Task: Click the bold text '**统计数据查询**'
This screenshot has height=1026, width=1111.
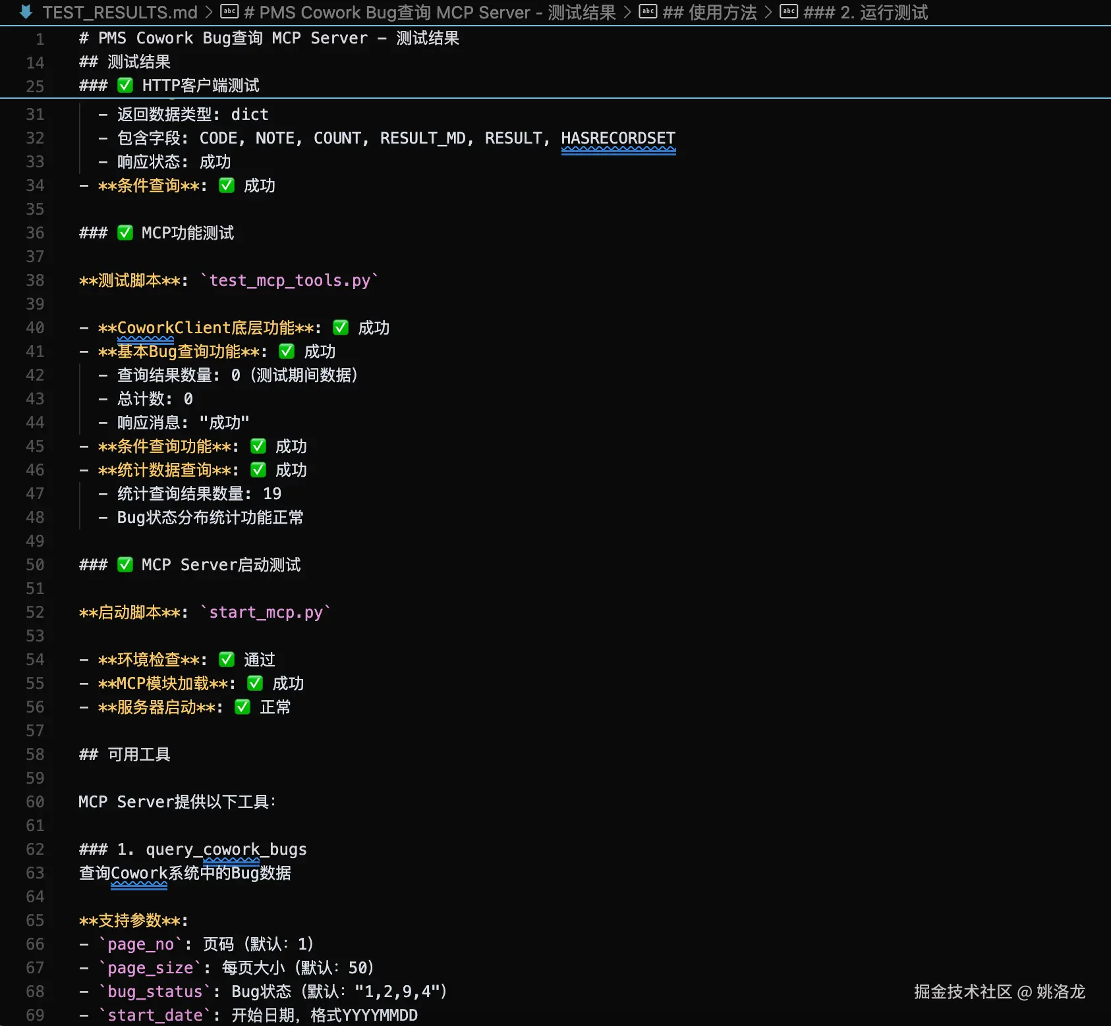Action: [x=165, y=470]
